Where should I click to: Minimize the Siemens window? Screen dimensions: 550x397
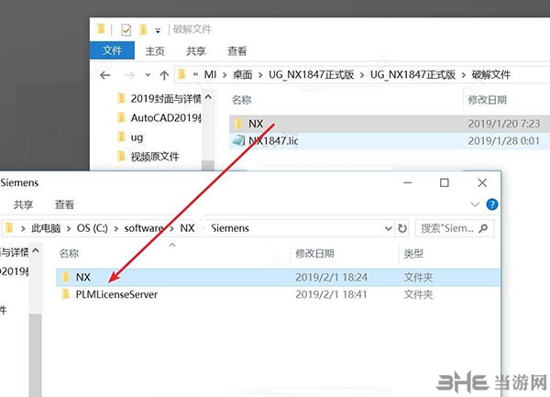407,182
